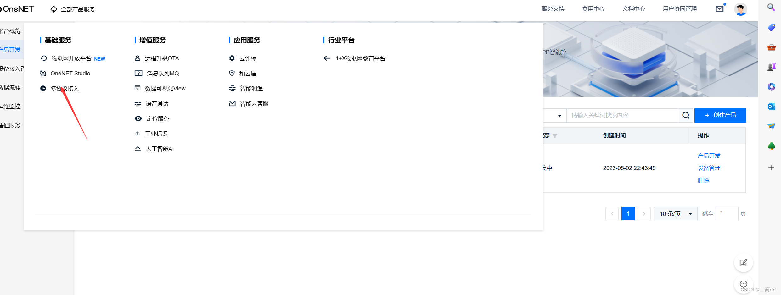Click the 创建产品 button

click(720, 115)
